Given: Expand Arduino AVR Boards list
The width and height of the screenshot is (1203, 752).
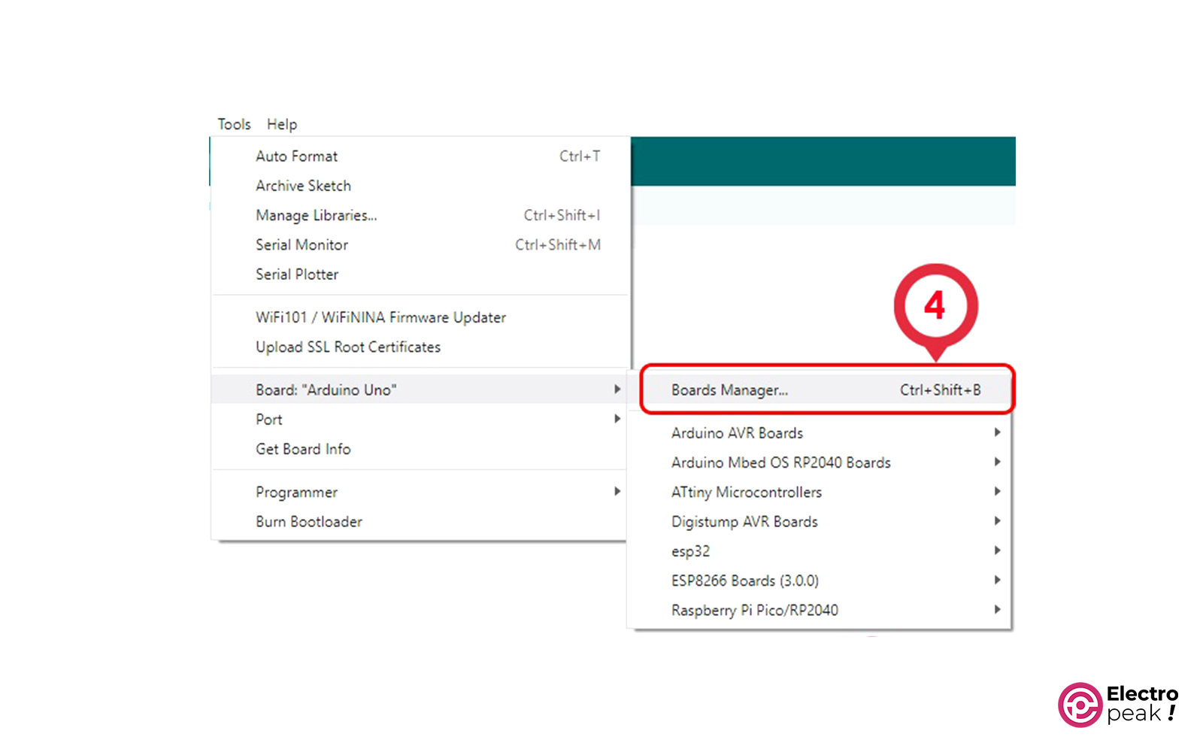Looking at the screenshot, I should [737, 433].
